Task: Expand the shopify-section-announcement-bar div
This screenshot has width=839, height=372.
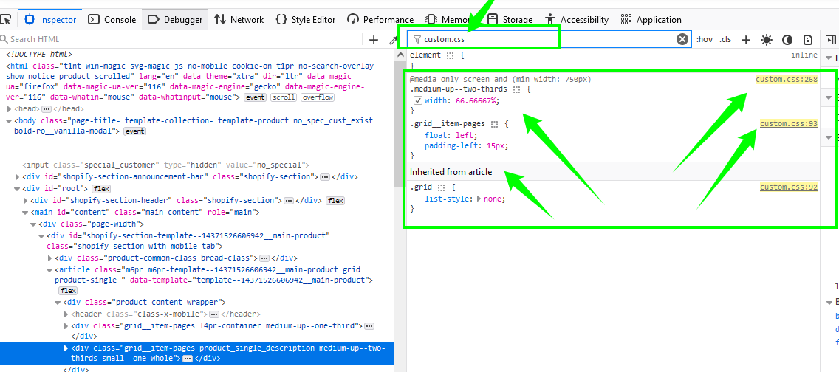Action: tap(18, 177)
